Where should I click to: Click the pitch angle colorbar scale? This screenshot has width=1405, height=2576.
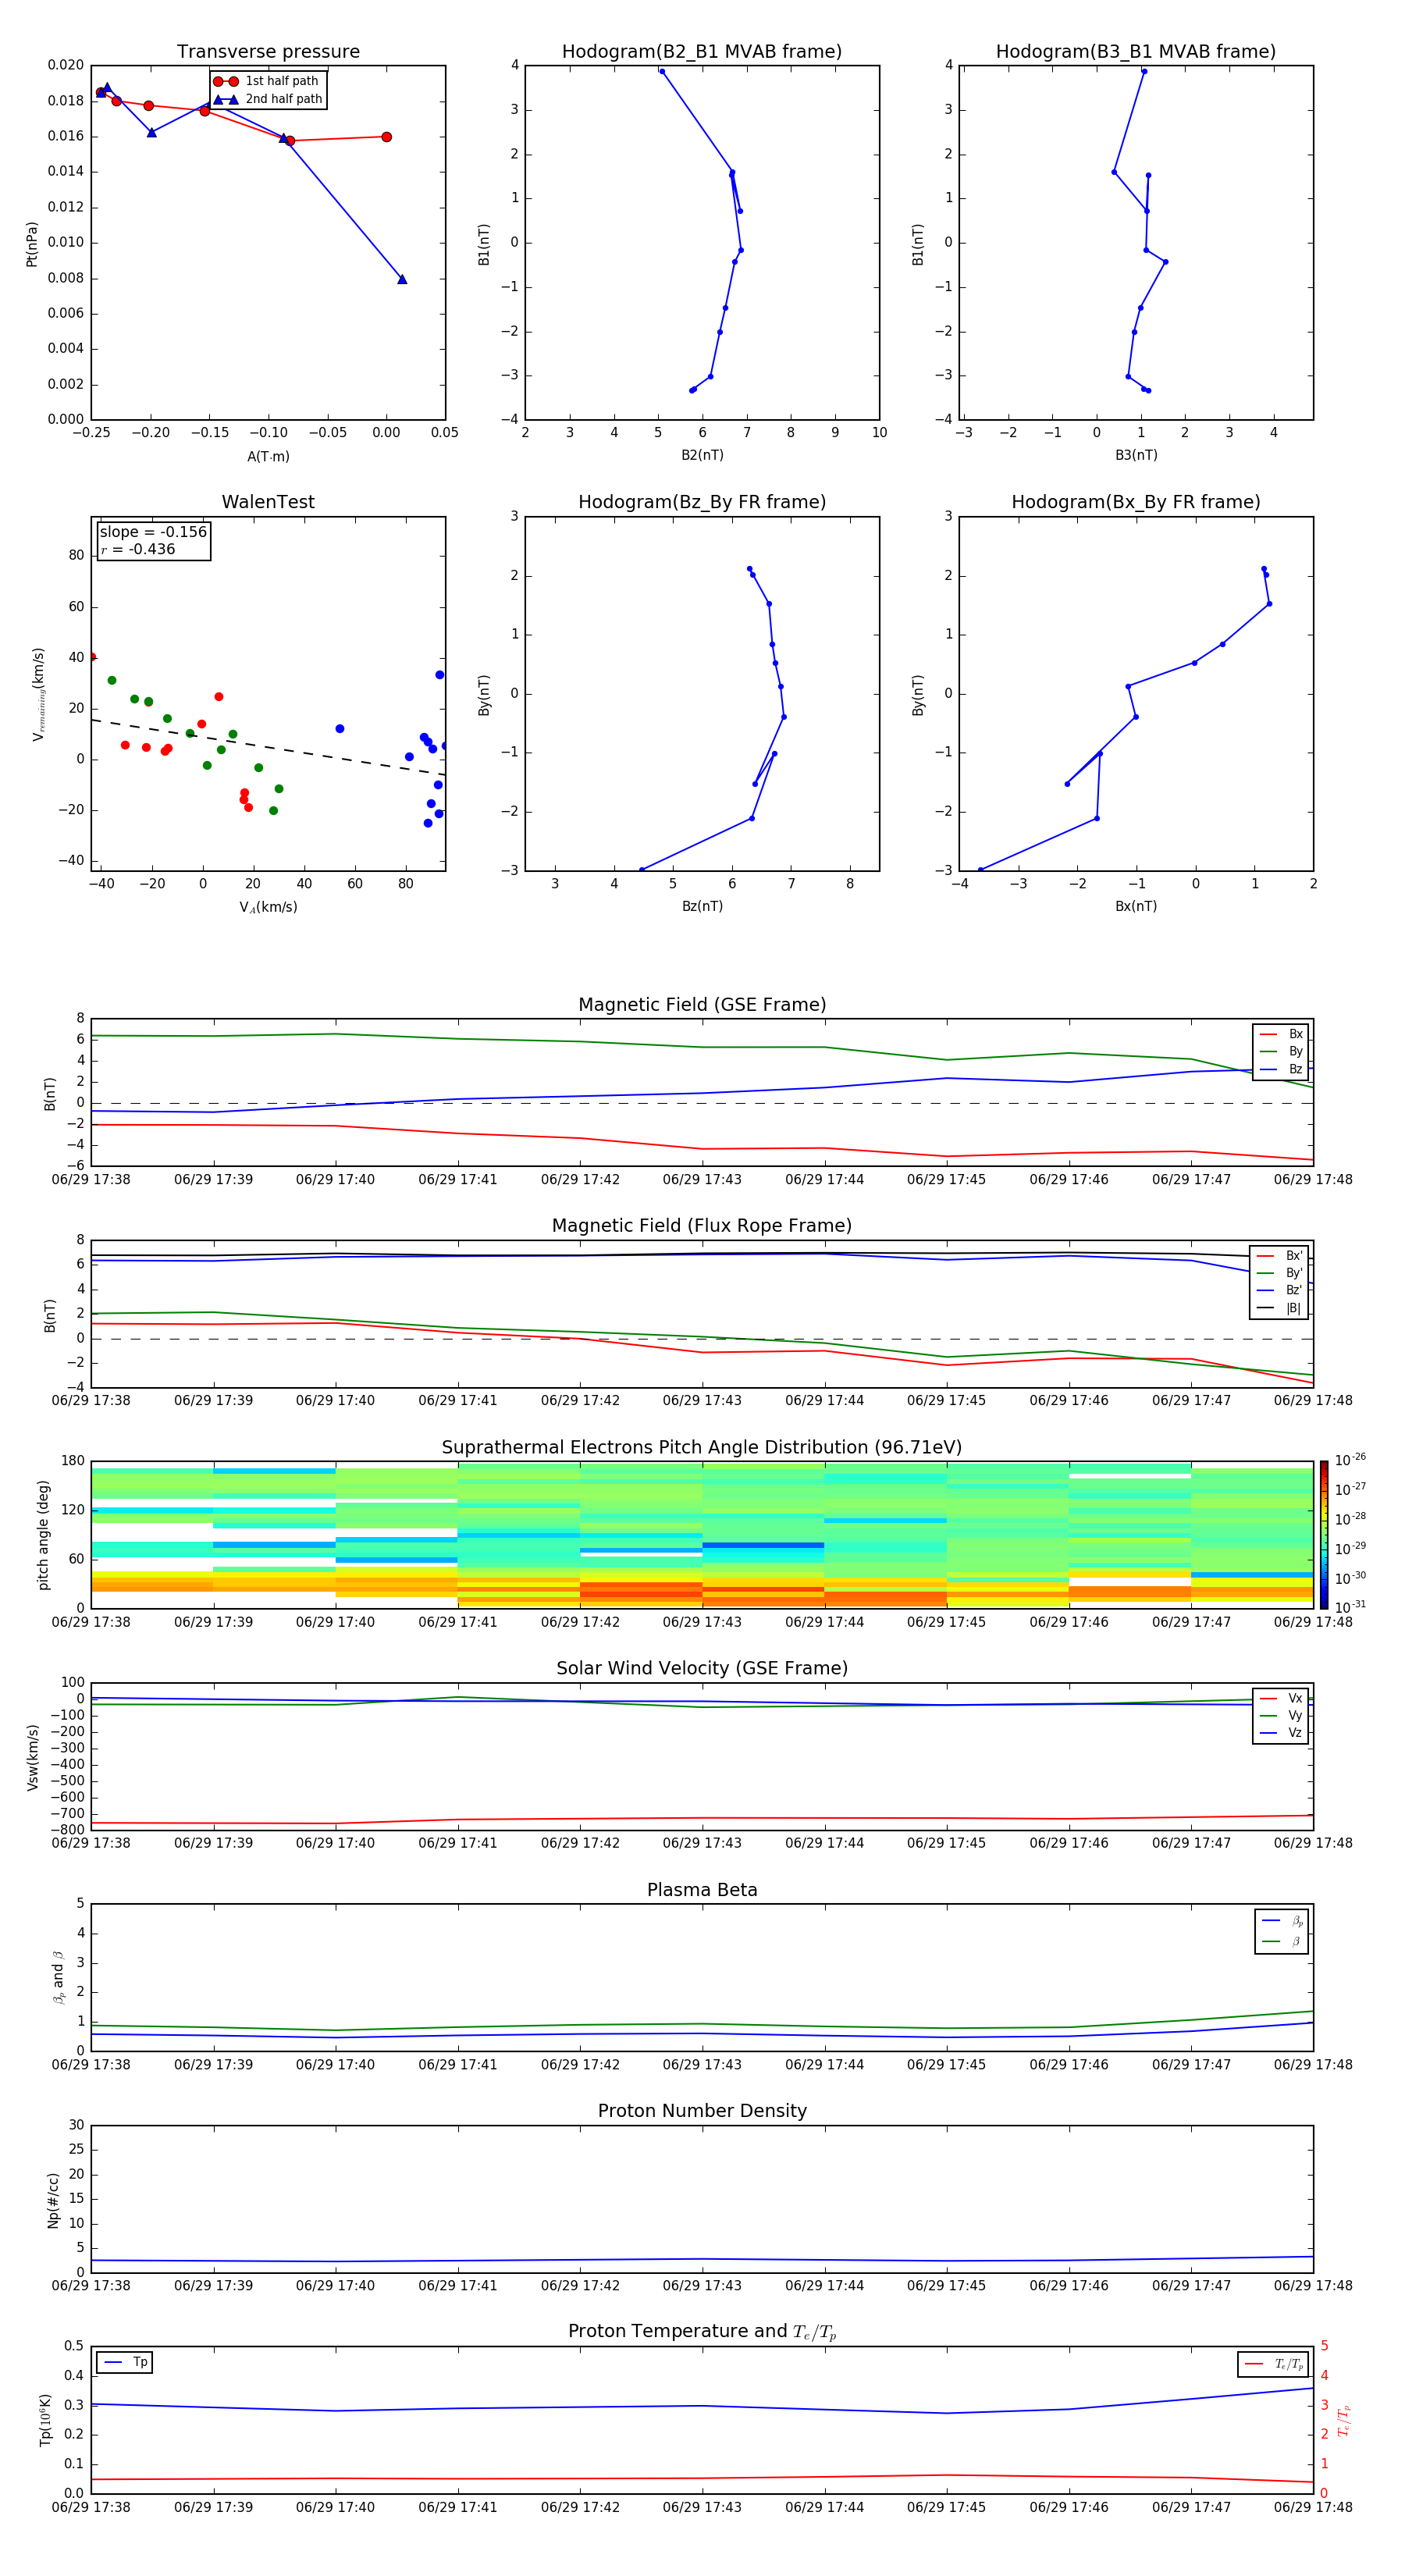tap(1324, 1534)
